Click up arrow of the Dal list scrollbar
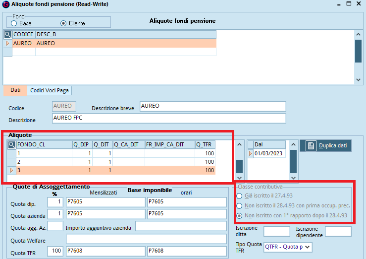 [x=293, y=145]
